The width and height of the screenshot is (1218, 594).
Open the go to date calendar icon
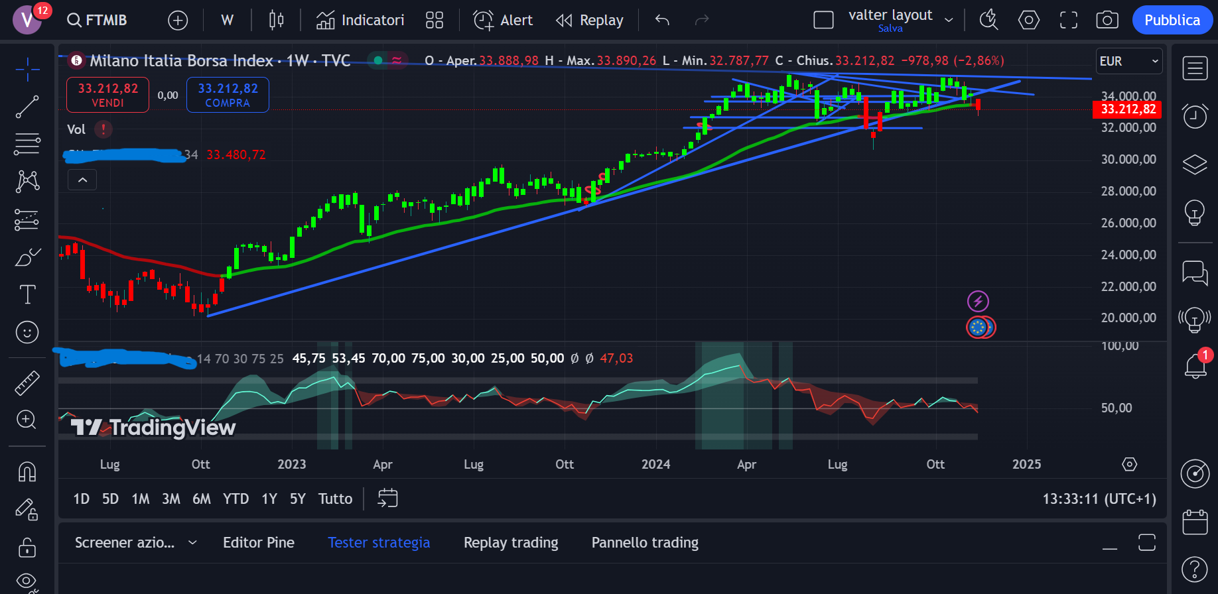click(x=387, y=499)
